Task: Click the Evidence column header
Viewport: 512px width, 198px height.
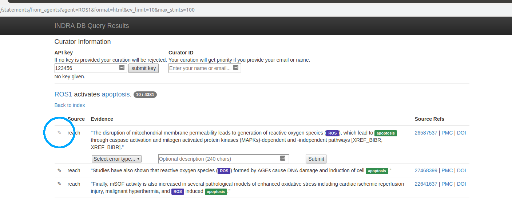Action: [x=102, y=119]
